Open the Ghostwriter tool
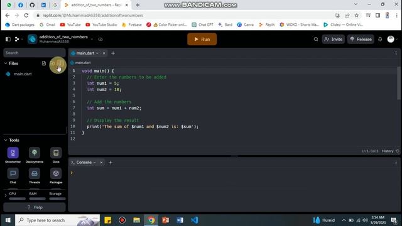This screenshot has width=402, height=226. (13, 155)
